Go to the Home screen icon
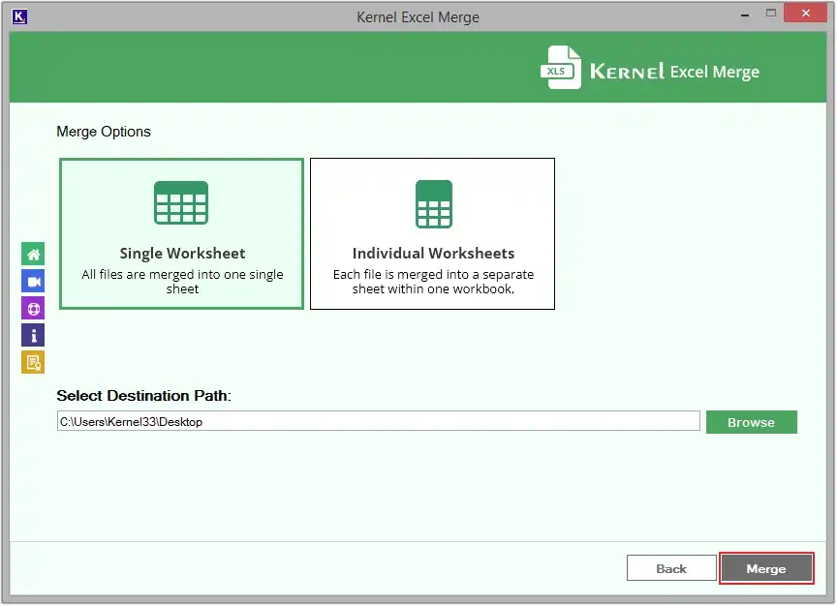The width and height of the screenshot is (837, 606). (33, 255)
